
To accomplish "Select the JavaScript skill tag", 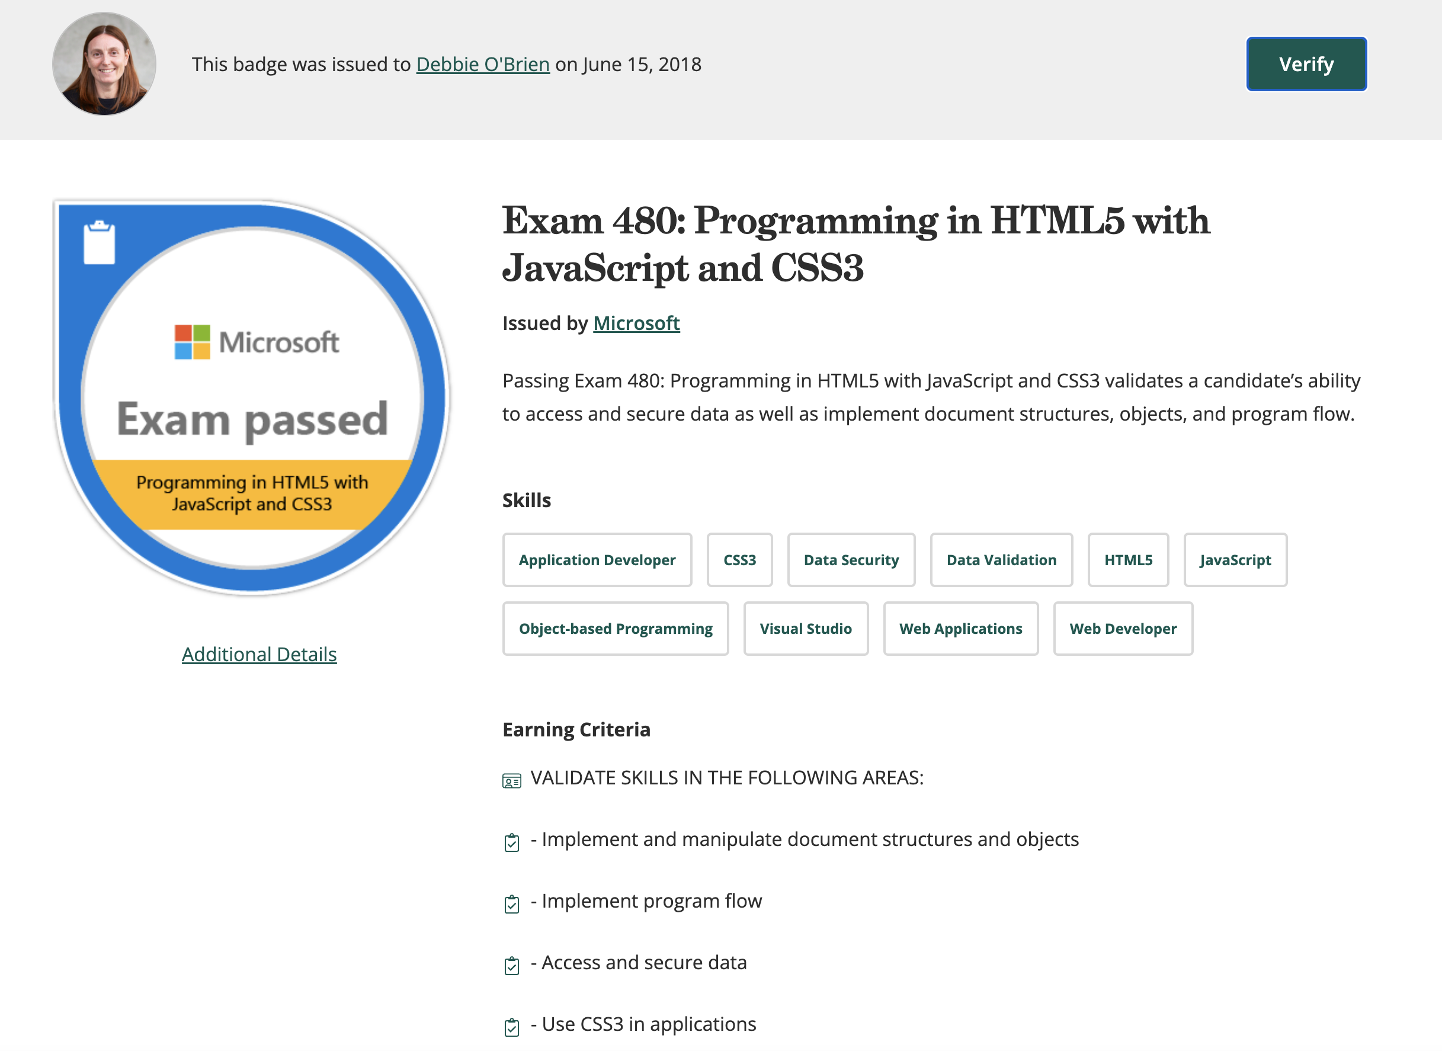I will pos(1235,560).
